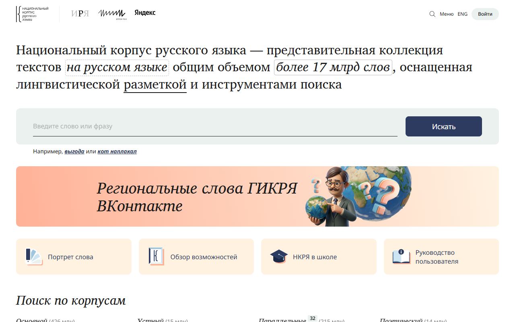Click the graduation cap icon
This screenshot has width=515, height=322.
(279, 257)
